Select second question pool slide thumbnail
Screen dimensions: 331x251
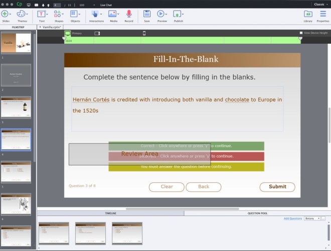90,233
